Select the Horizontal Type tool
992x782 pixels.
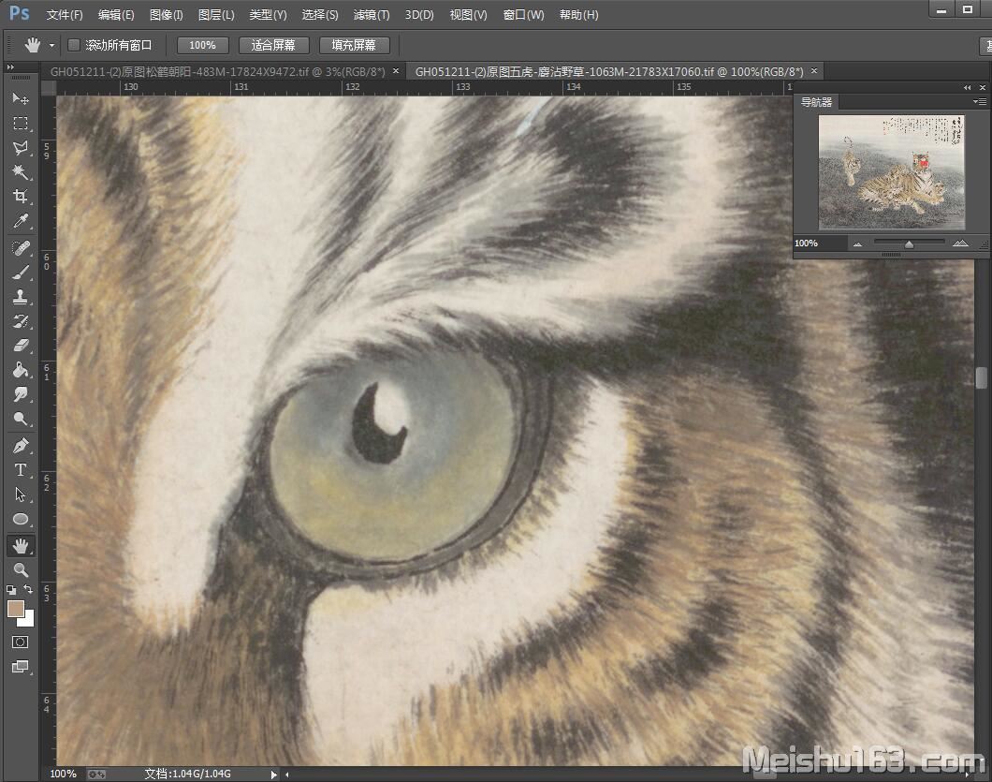(21, 470)
